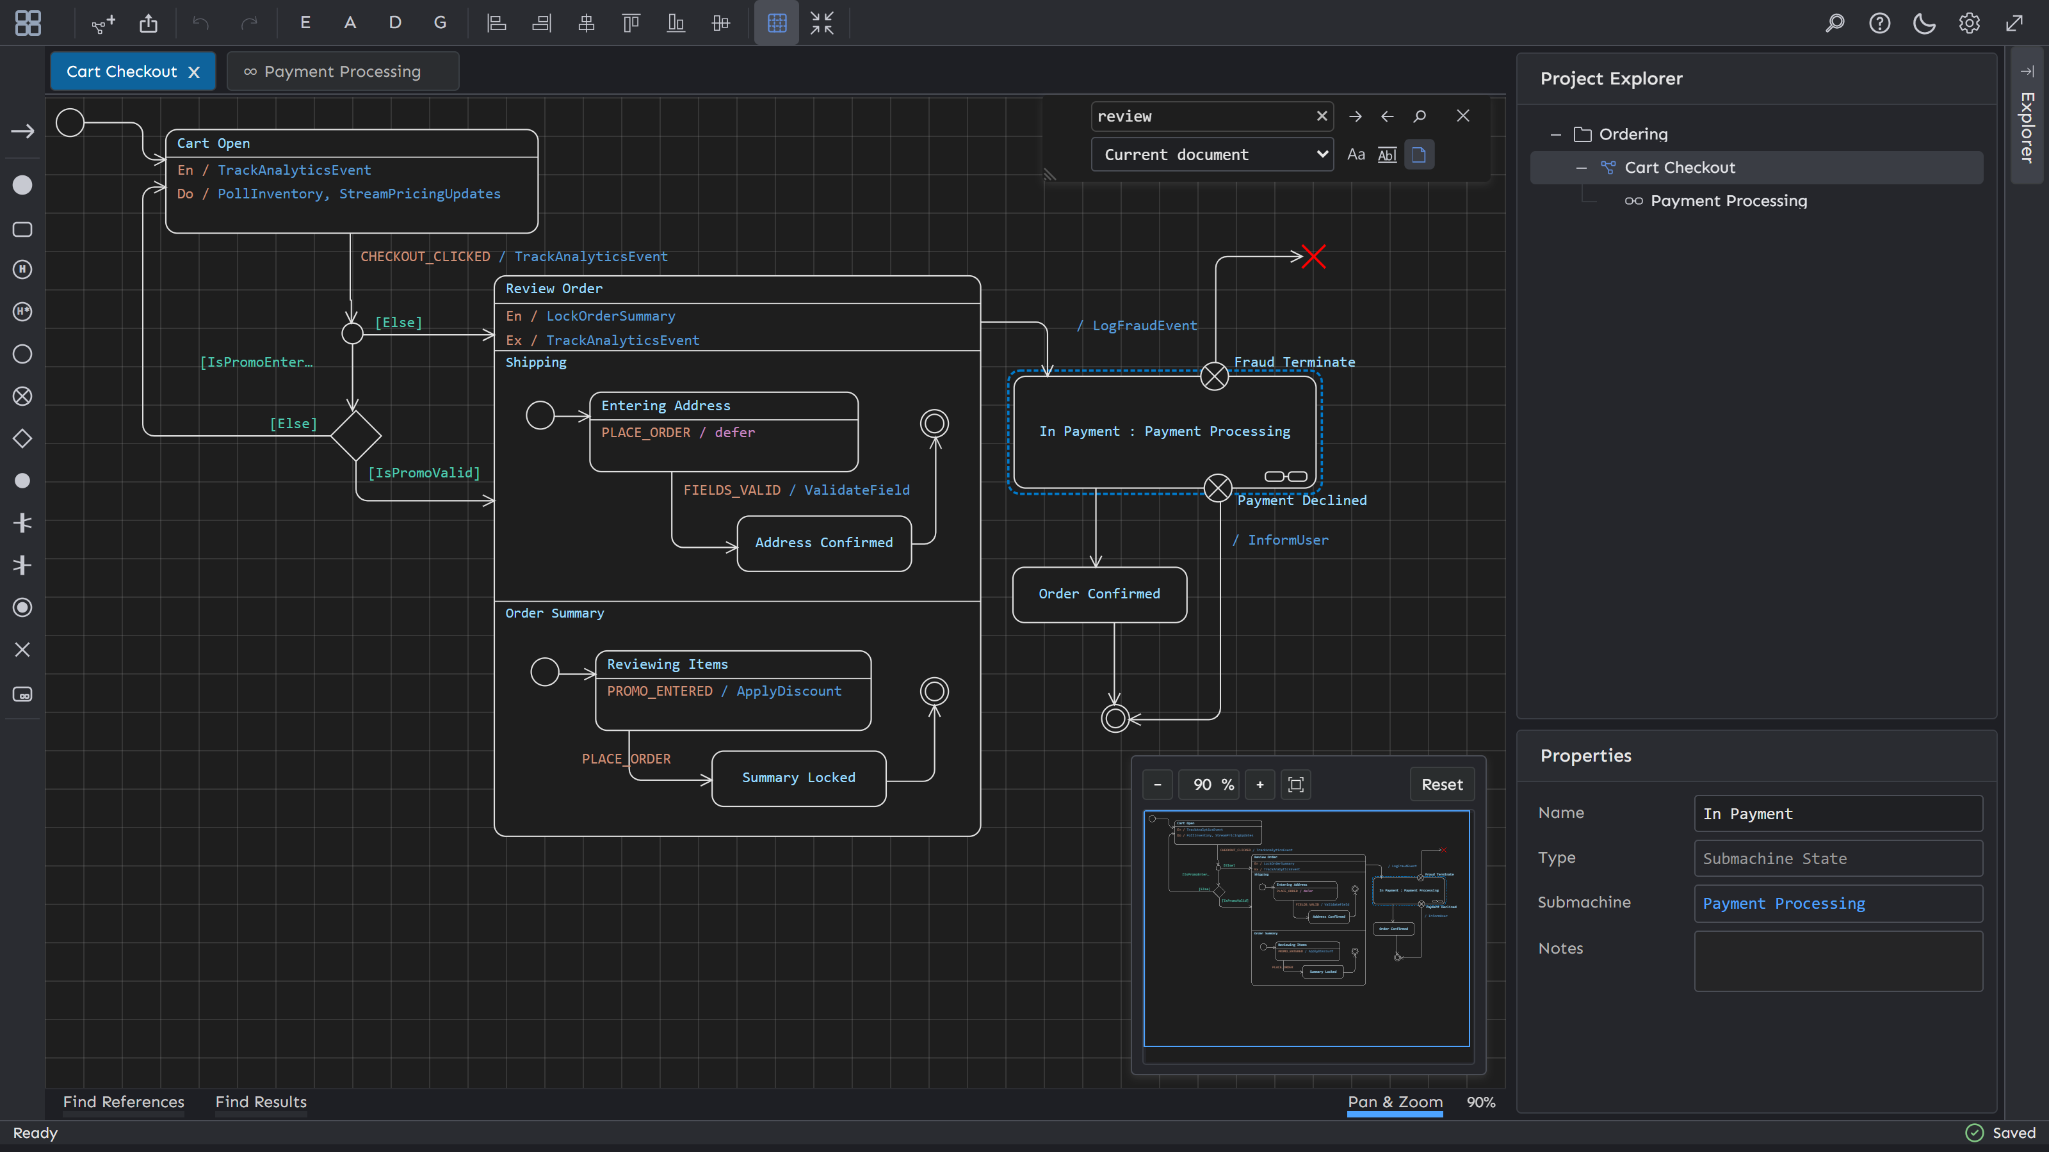Image resolution: width=2049 pixels, height=1152 pixels.
Task: Select the state rectangle tool
Action: tap(22, 230)
